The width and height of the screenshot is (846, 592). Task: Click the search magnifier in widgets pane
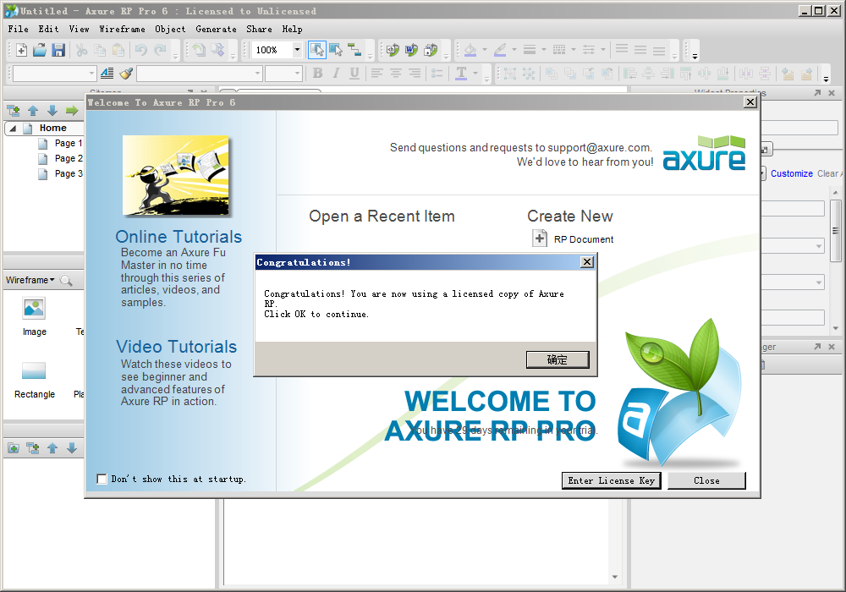66,281
